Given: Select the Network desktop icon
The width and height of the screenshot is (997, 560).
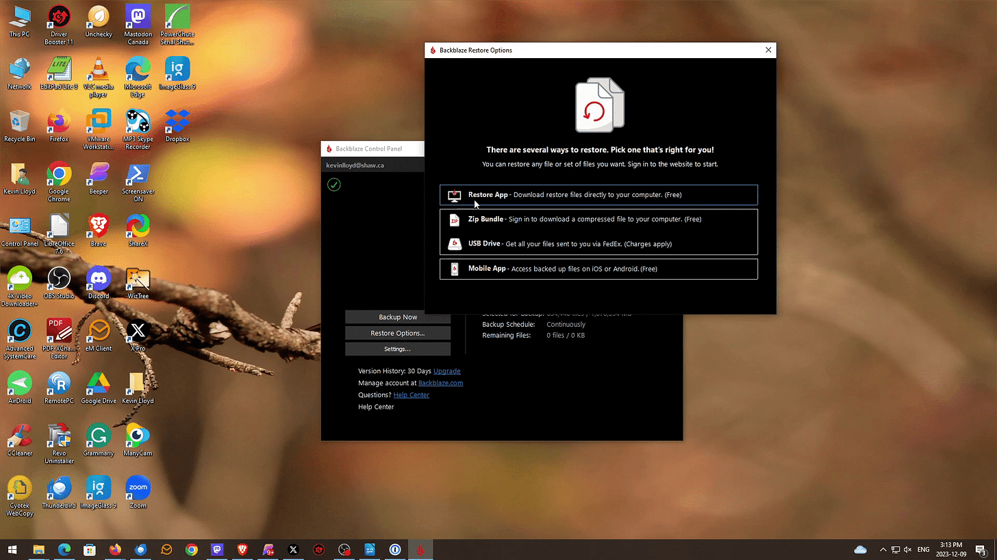Looking at the screenshot, I should tap(19, 74).
